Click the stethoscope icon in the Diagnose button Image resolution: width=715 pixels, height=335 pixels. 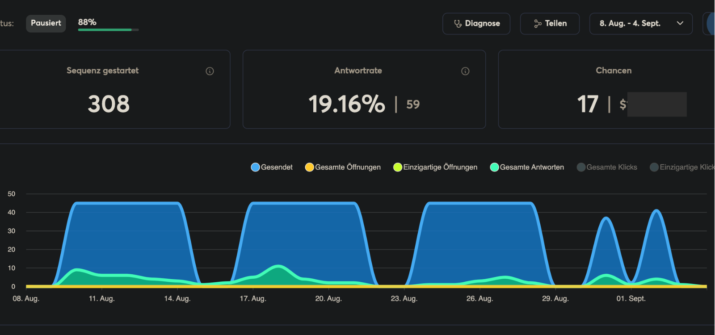[458, 24]
